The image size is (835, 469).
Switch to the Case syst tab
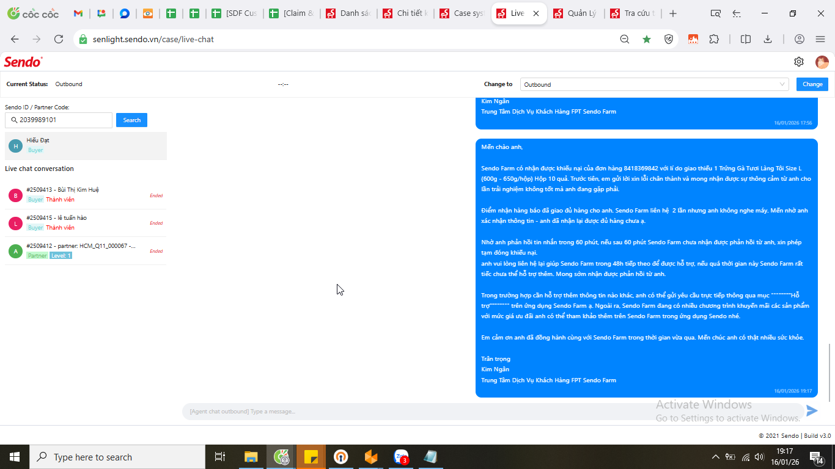coord(462,13)
